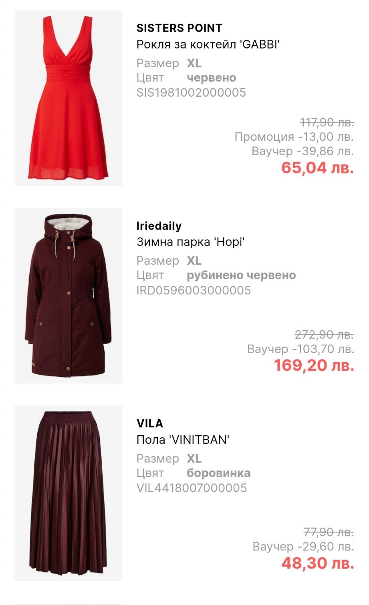Open the Зимна парка 'Hopi' title
The width and height of the screenshot is (369, 605).
click(191, 242)
